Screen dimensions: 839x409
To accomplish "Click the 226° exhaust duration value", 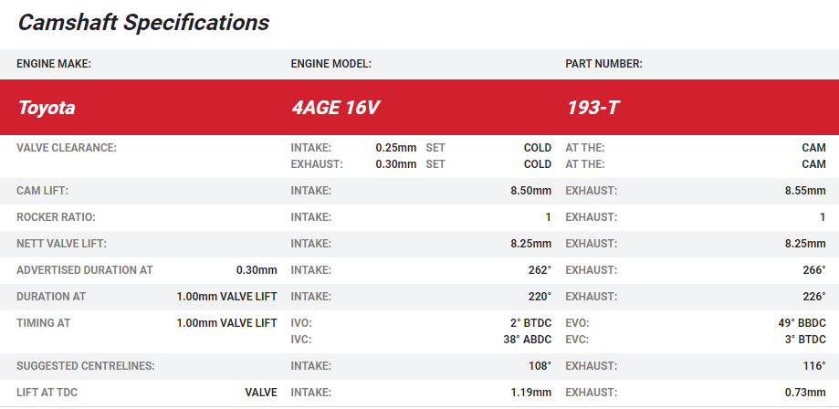I will point(813,297).
